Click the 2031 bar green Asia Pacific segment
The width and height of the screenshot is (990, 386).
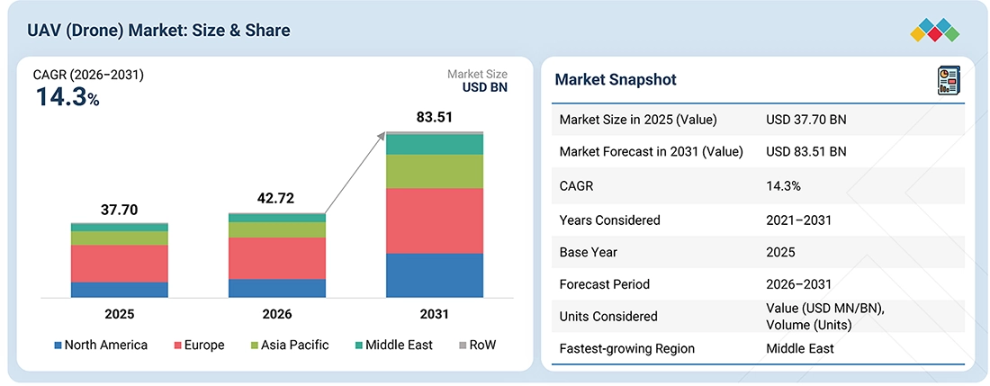(x=435, y=172)
